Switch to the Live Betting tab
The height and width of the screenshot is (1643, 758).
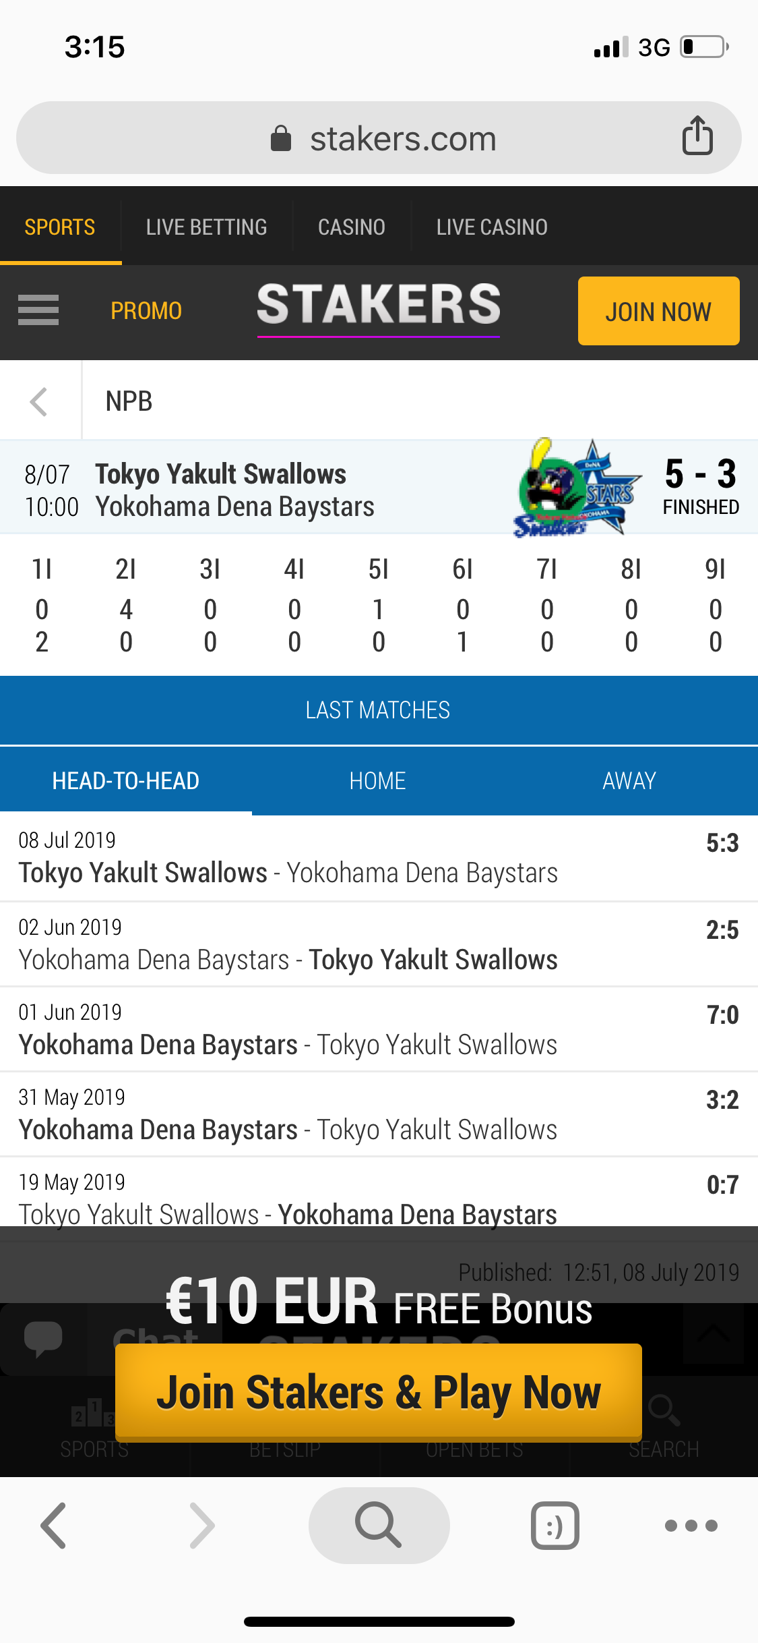click(x=207, y=227)
